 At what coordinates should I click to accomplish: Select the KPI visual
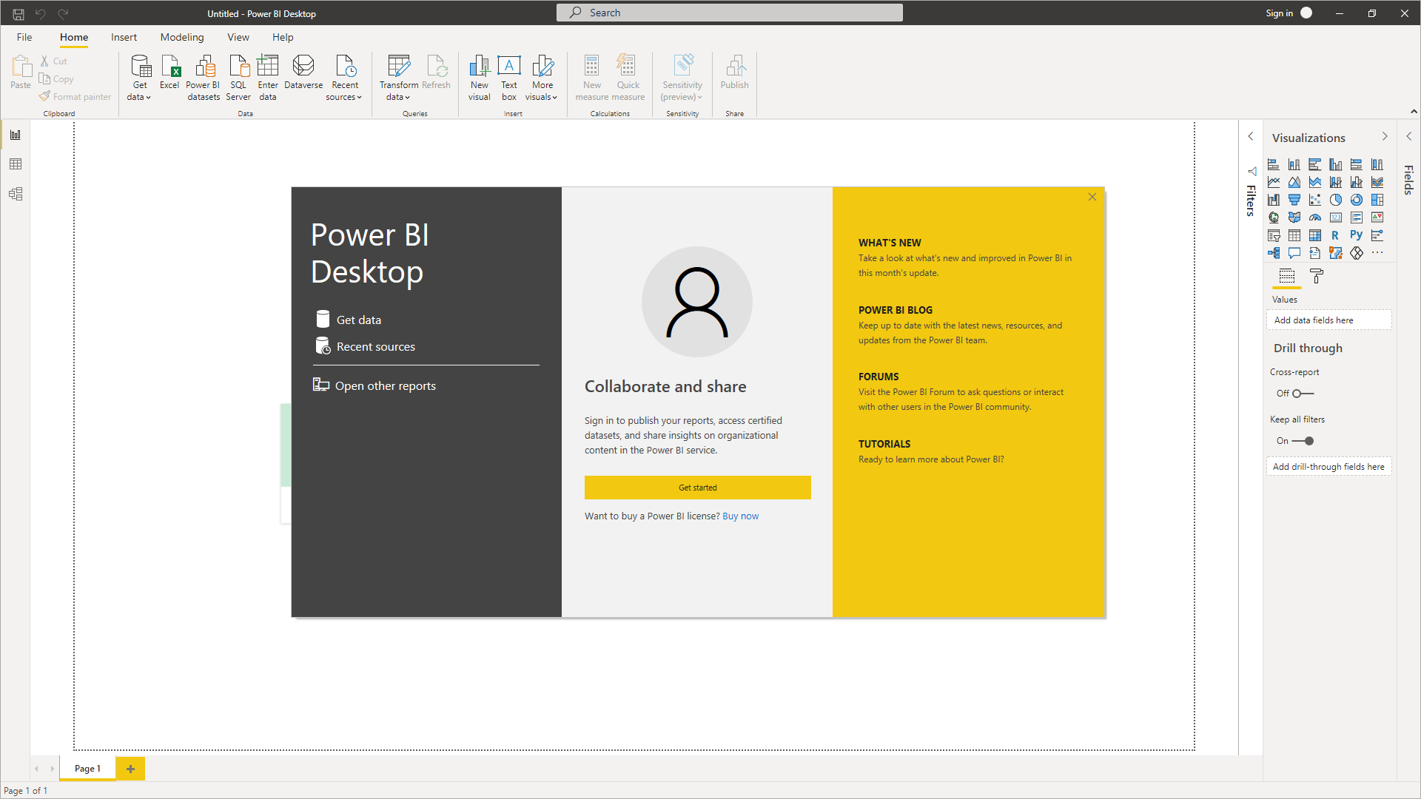click(x=1377, y=218)
